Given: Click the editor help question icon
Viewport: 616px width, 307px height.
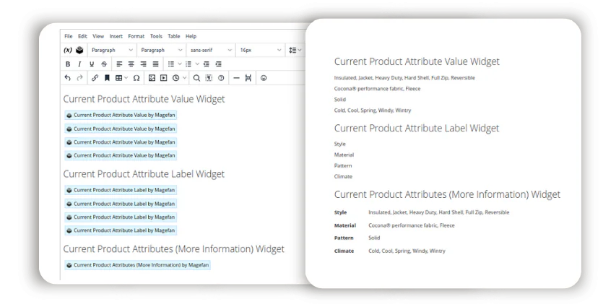Looking at the screenshot, I should (221, 78).
